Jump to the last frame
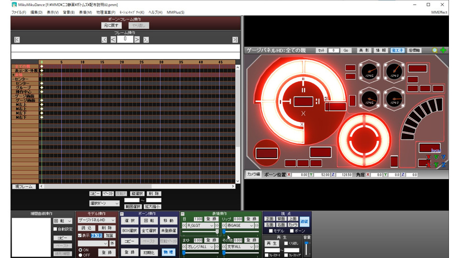Viewport: 459px width, 258px height. pos(235,40)
